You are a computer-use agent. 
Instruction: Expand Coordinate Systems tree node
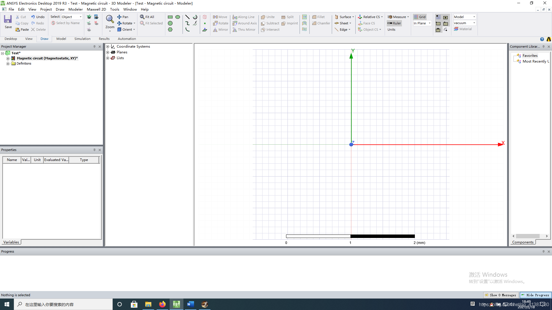click(108, 46)
